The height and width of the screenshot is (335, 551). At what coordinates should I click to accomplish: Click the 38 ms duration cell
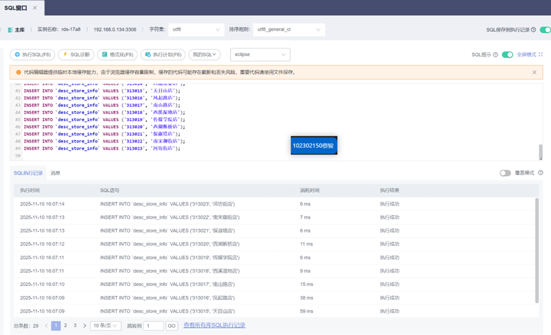[x=306, y=297]
